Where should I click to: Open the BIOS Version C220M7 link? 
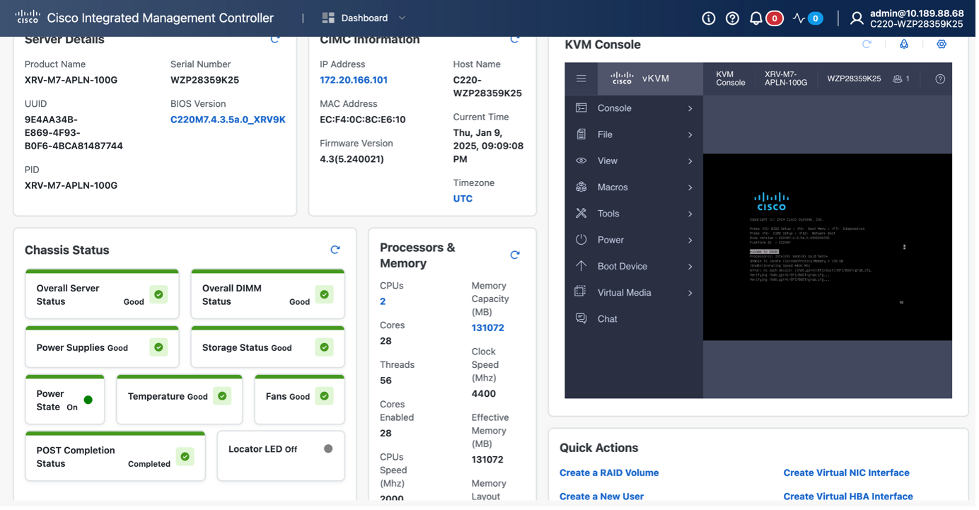(x=228, y=120)
